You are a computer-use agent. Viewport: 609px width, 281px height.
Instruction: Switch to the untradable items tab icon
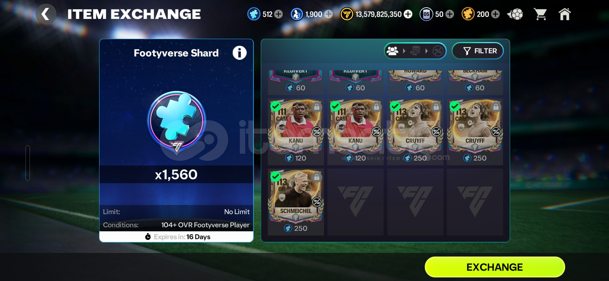tap(438, 51)
